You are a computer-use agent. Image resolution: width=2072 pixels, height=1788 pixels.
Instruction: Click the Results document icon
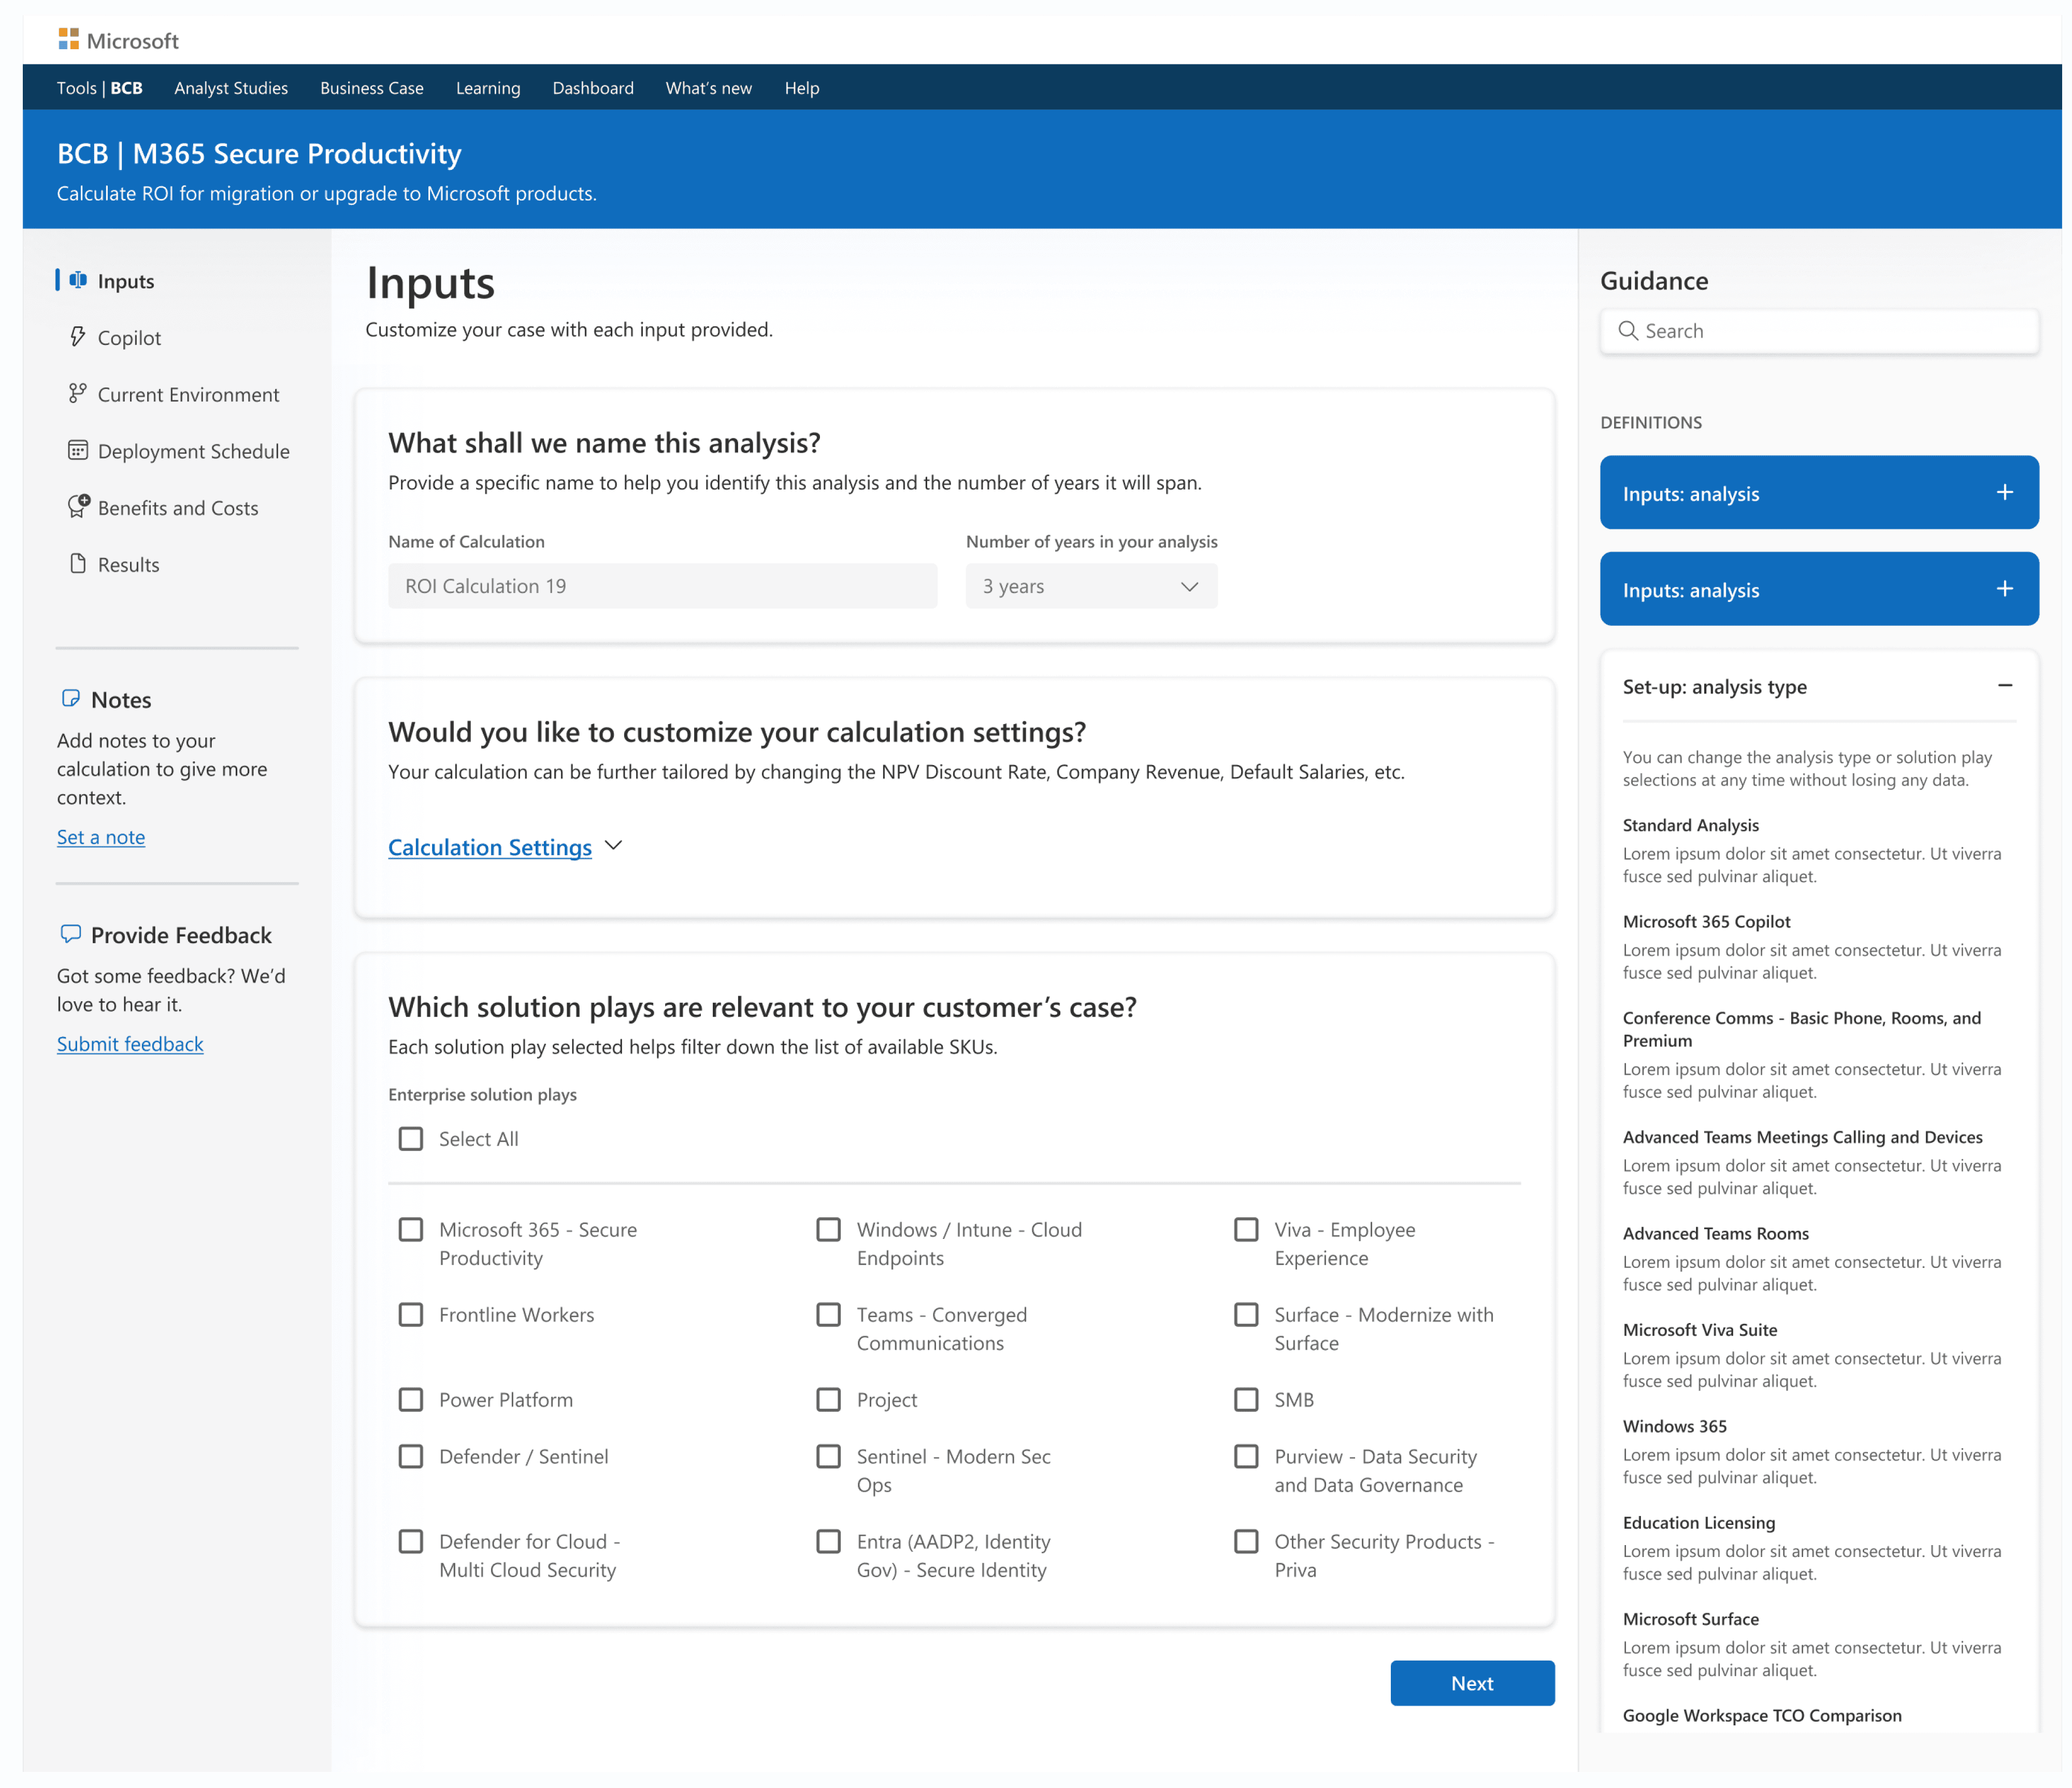point(78,564)
